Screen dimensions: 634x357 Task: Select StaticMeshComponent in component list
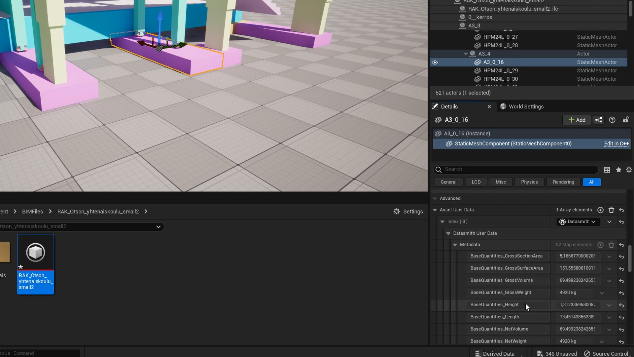[513, 143]
